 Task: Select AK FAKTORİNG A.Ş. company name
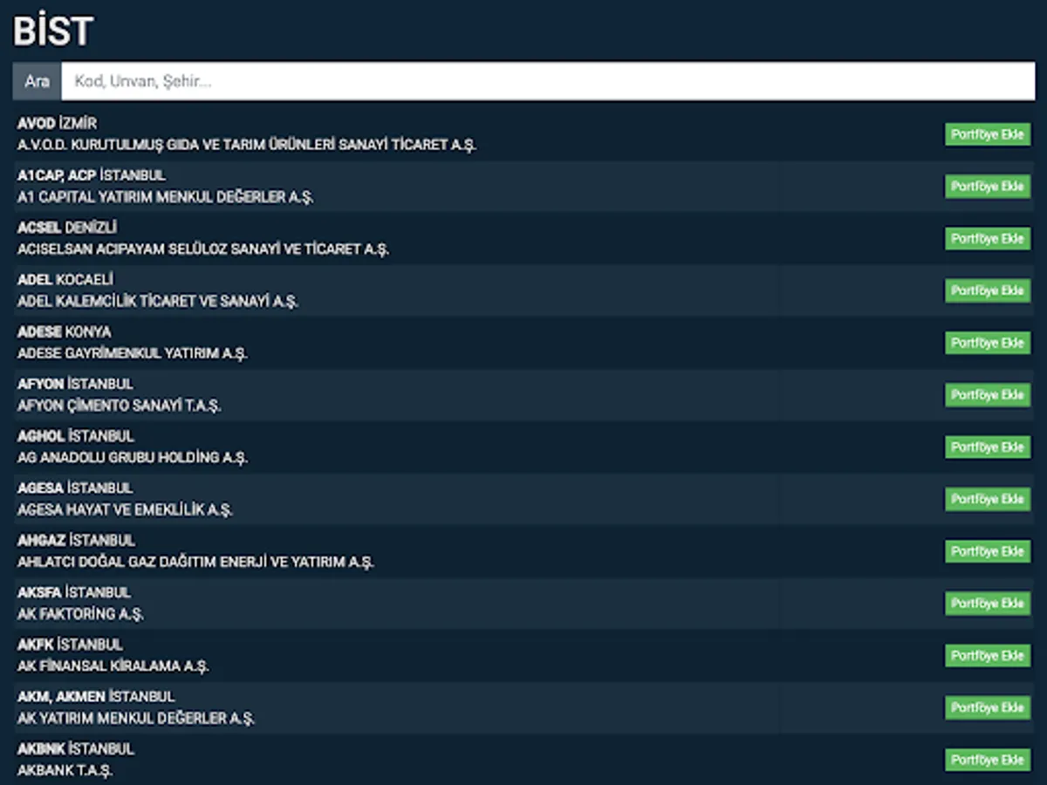(80, 614)
